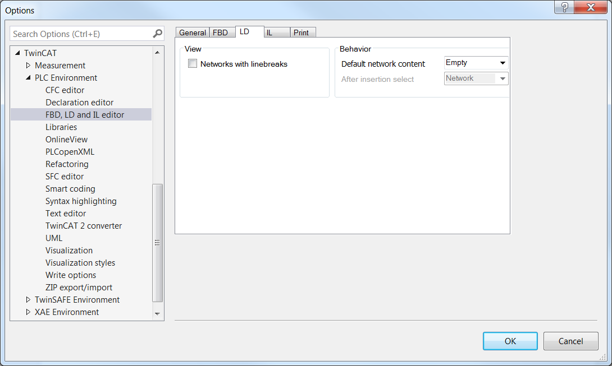Switch to the FBD tab
Screen dimensions: 612x366
[x=222, y=33]
